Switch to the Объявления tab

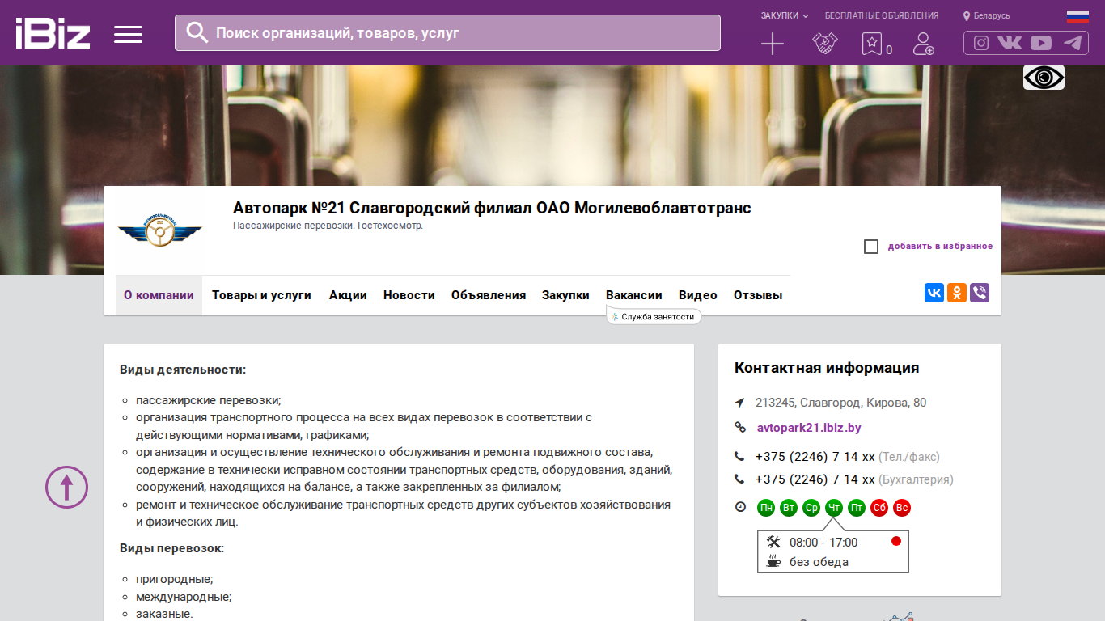pos(489,295)
